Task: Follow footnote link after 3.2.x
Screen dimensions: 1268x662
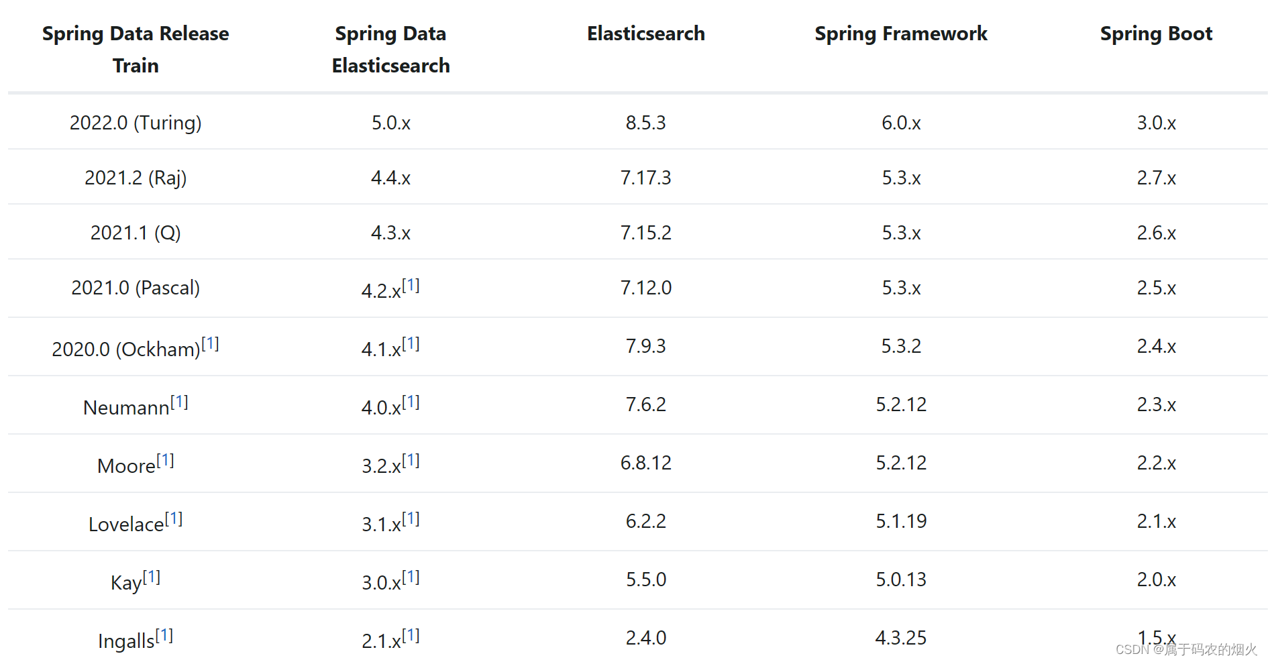Action: pos(411,461)
